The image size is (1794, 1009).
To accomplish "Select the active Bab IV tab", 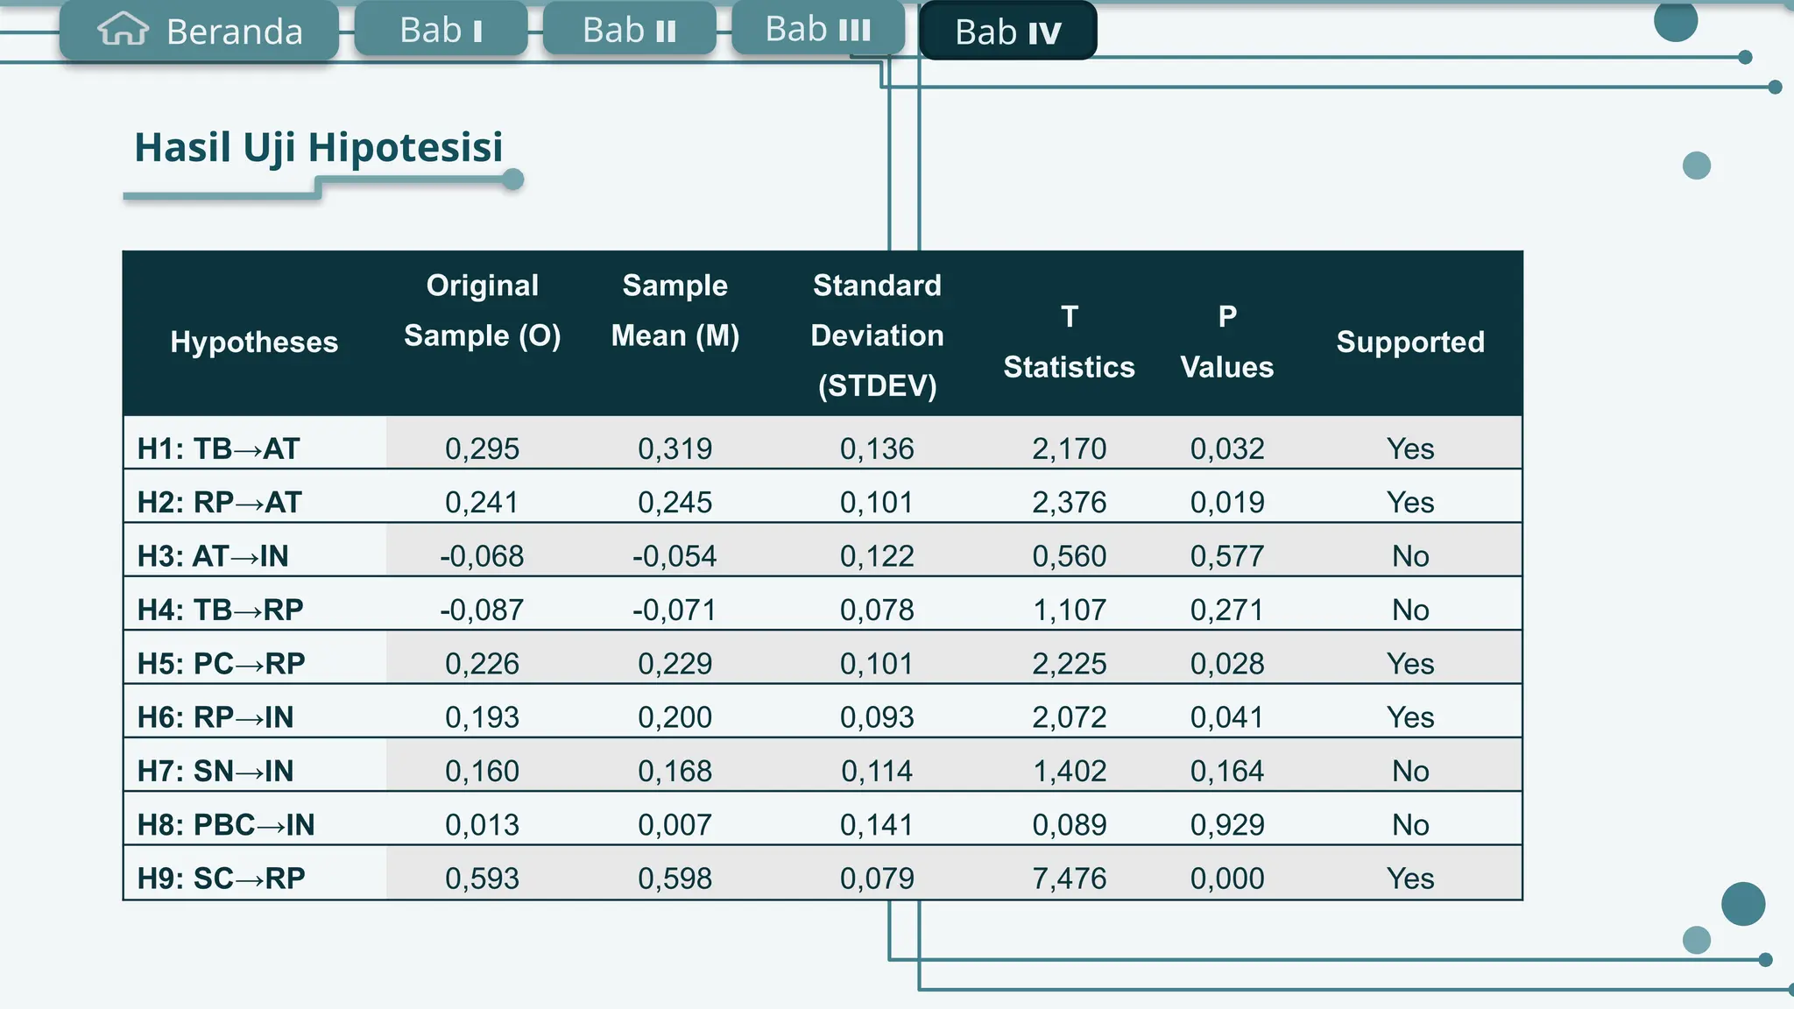I will (1007, 32).
